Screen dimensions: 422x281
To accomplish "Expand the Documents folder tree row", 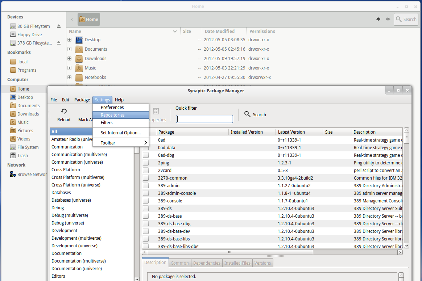I will tap(70, 49).
